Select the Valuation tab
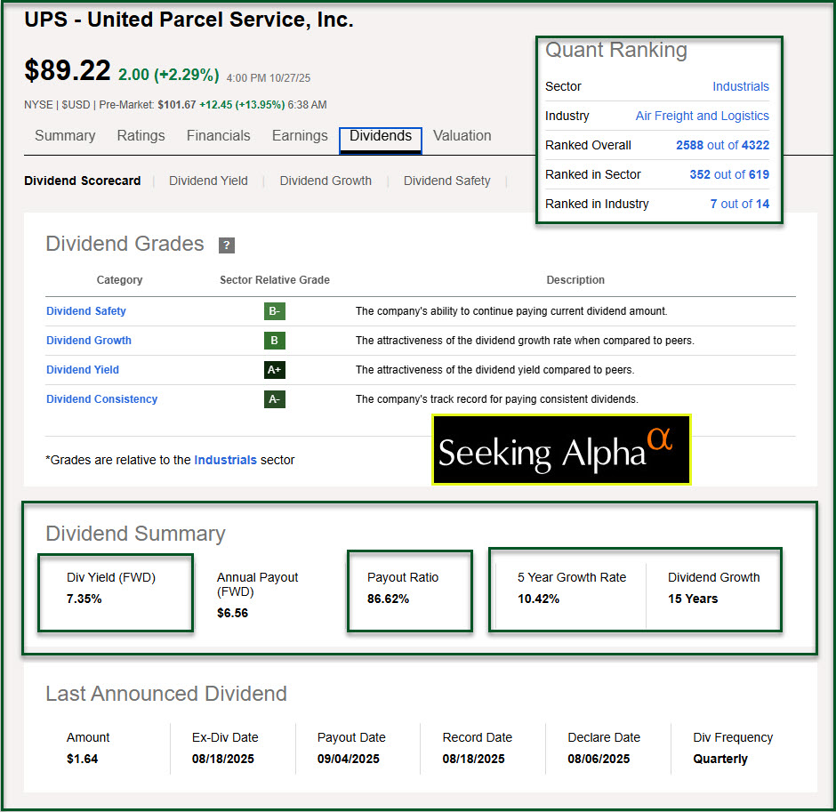 click(462, 136)
